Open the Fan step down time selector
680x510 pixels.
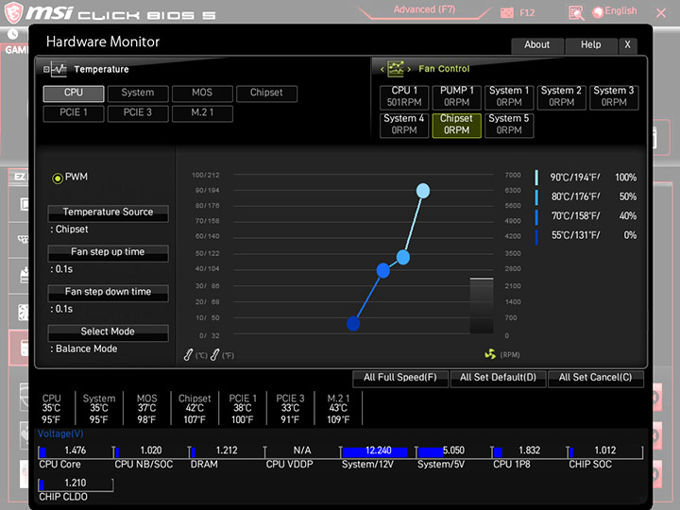pyautogui.click(x=108, y=293)
